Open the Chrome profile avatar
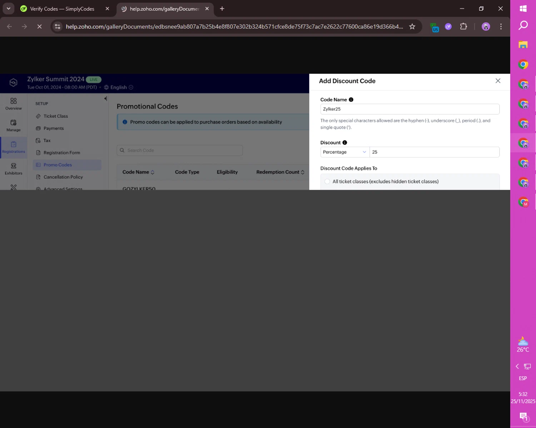Screen dimensions: 536x428 coord(486,26)
